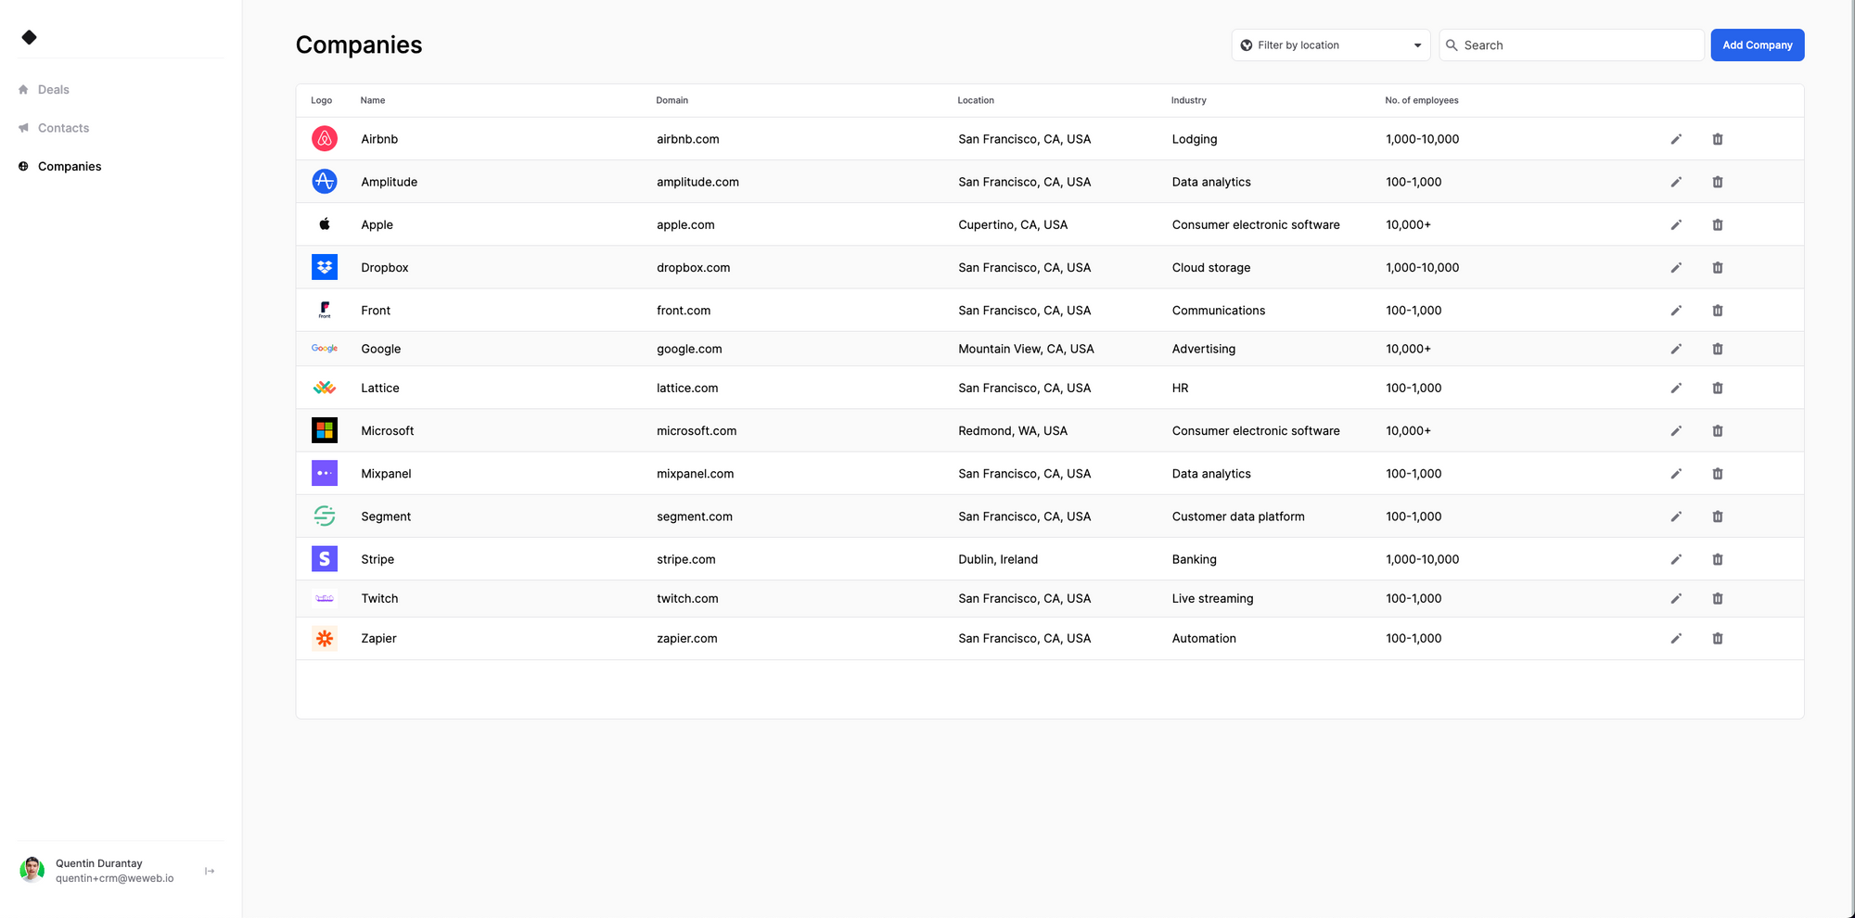
Task: Click the Location column header
Action: tap(976, 100)
